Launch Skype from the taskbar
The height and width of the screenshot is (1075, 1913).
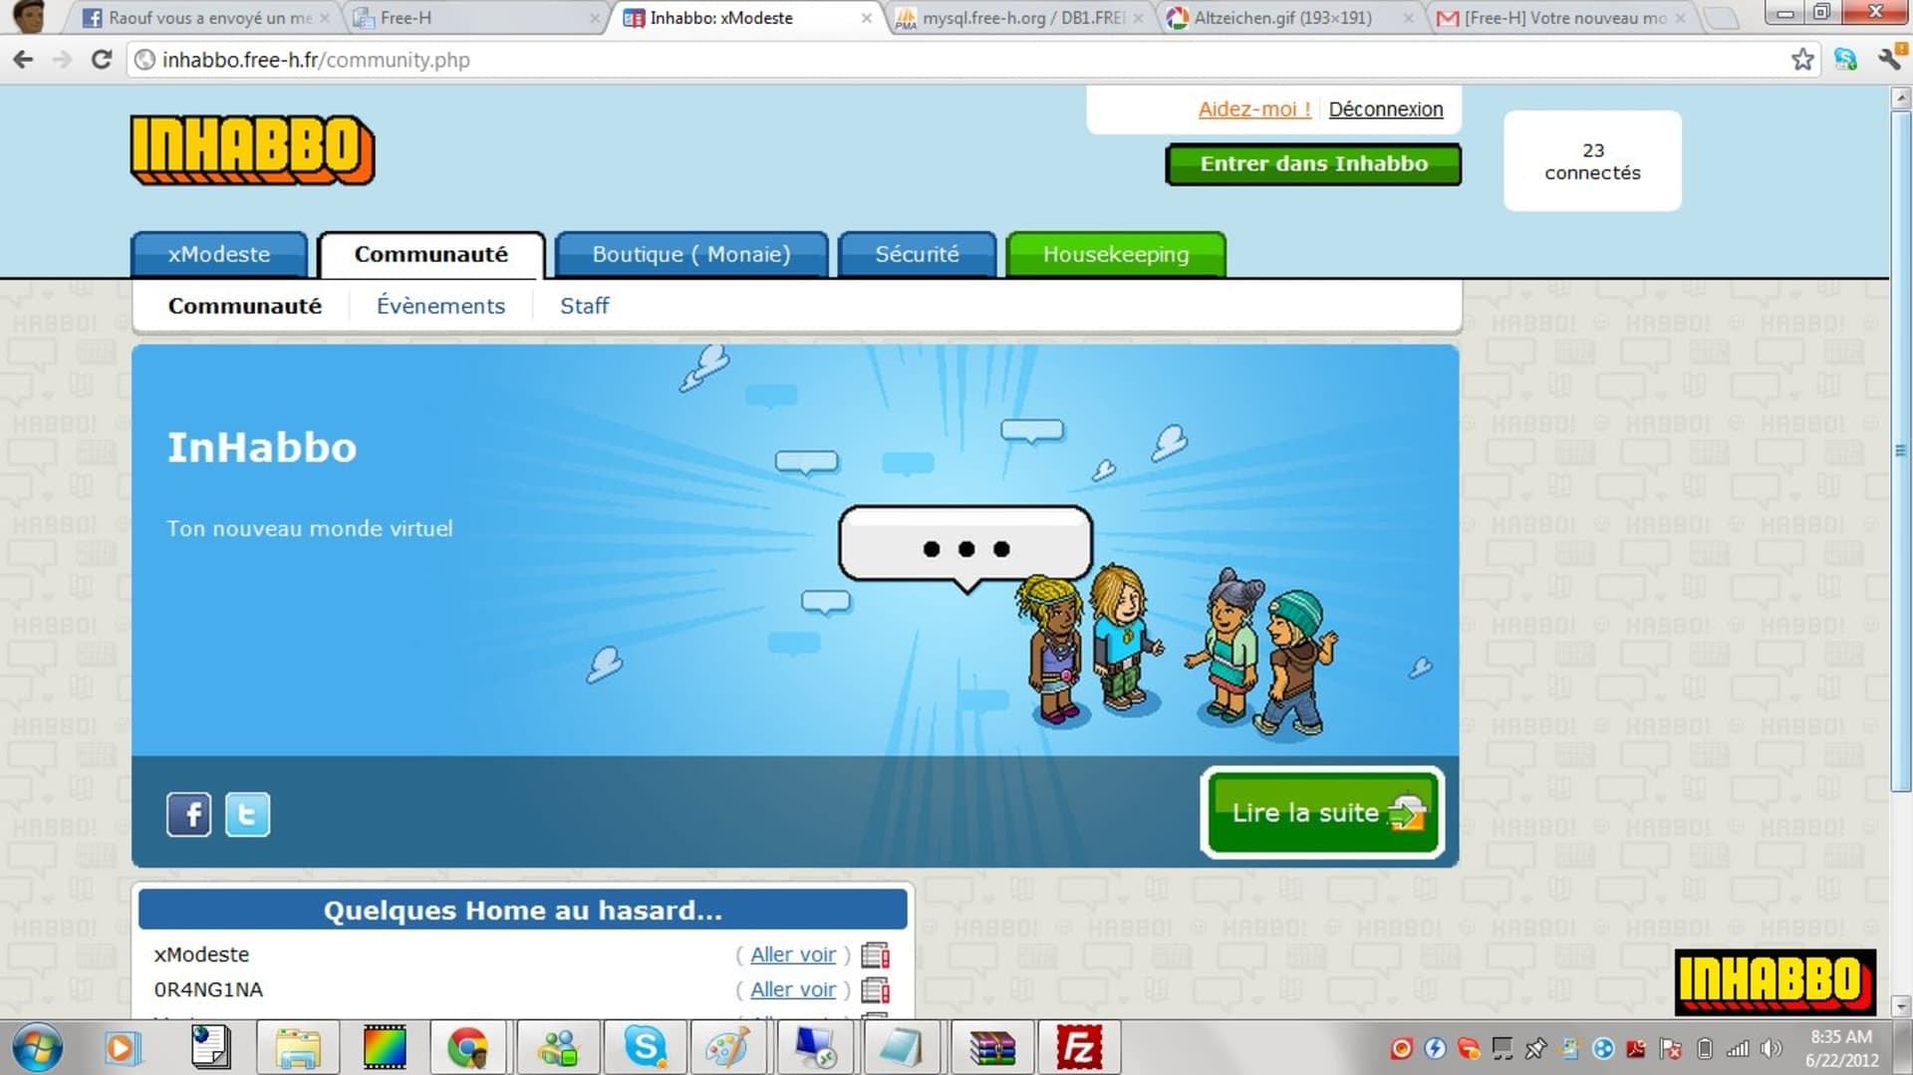645,1047
